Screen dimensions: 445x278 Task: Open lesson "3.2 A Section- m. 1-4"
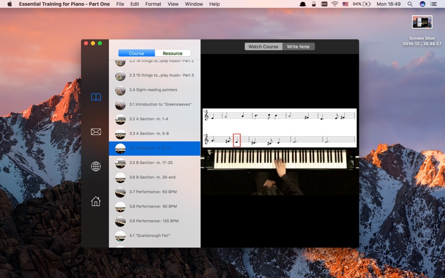[x=155, y=119]
